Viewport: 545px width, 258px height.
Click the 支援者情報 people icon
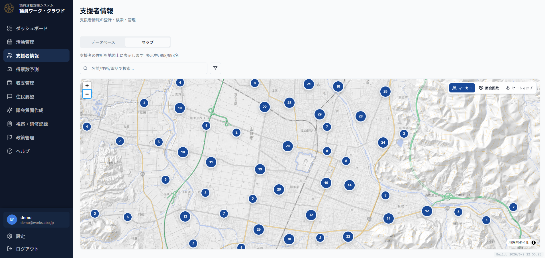point(10,55)
